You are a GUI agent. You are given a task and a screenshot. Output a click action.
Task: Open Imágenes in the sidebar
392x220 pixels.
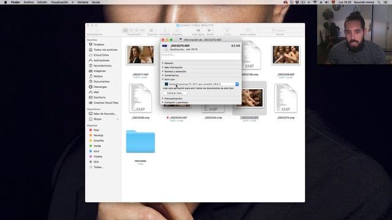(x=97, y=71)
